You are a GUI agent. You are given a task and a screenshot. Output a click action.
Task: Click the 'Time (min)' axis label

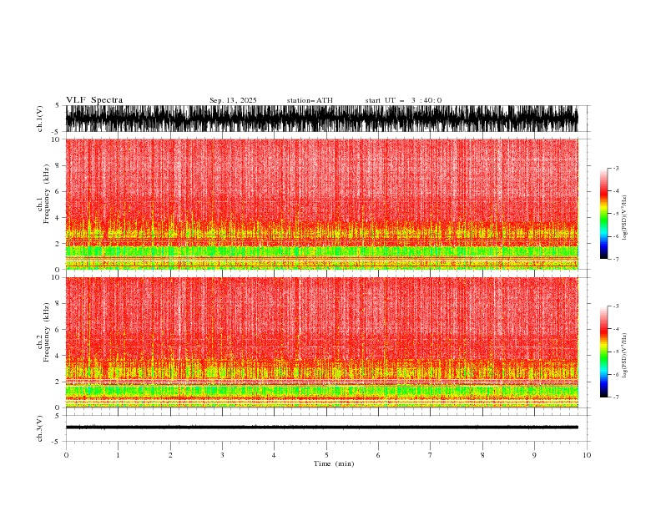coord(334,463)
